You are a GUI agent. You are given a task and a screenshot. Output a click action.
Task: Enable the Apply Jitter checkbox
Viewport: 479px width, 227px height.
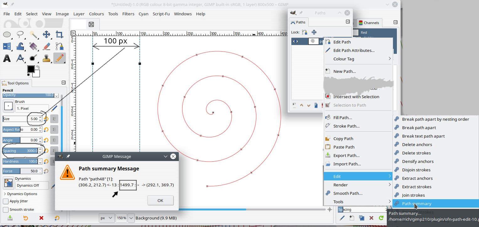pyautogui.click(x=6, y=201)
